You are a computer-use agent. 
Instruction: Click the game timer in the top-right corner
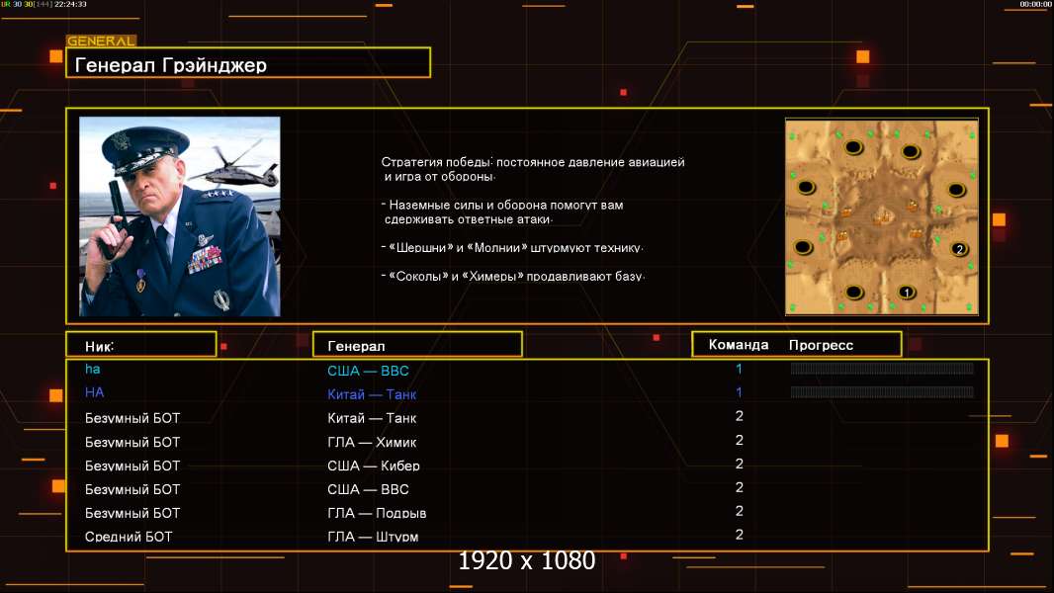(x=1034, y=4)
